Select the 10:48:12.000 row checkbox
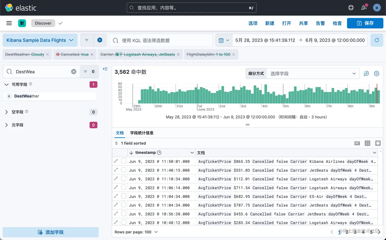The image size is (386, 240). (124, 222)
